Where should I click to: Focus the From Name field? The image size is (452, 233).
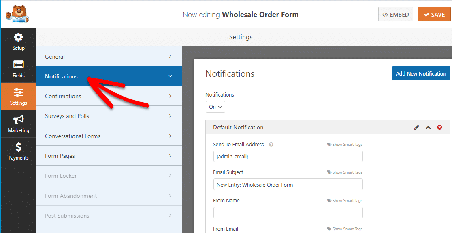coord(288,212)
